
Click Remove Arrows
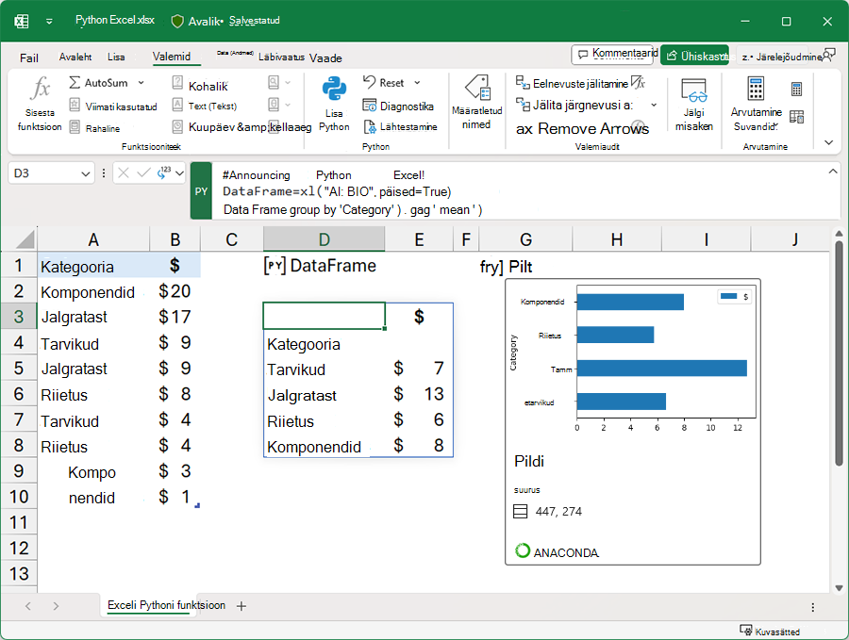(582, 129)
